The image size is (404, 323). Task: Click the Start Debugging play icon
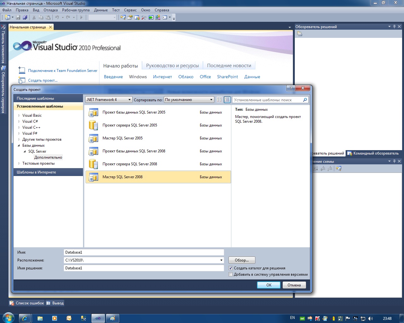pyautogui.click(x=81, y=17)
